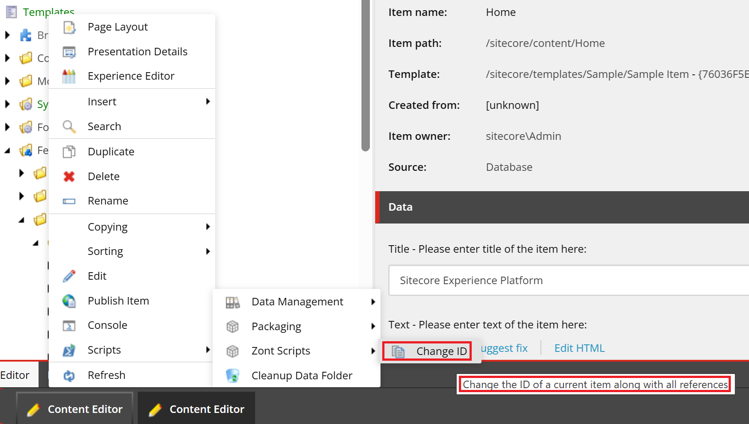Click the Rename field icon

69,201
